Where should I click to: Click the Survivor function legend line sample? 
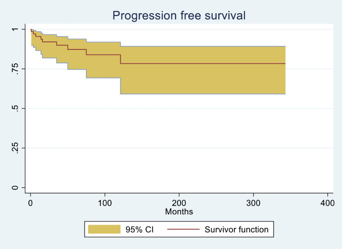pos(183,229)
